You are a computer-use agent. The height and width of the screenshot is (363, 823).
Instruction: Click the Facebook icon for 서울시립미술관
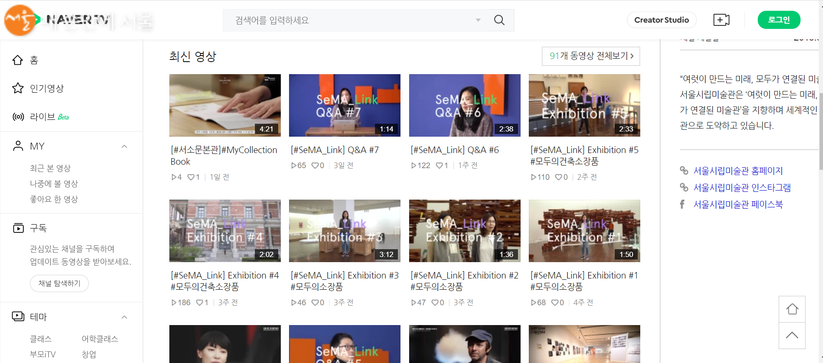click(683, 204)
